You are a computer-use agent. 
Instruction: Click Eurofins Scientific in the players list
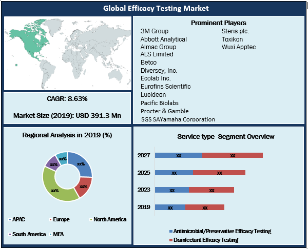pyautogui.click(x=165, y=87)
